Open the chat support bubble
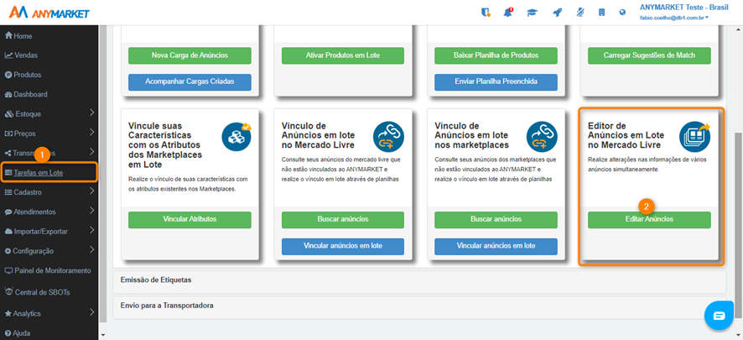Screen dimensions: 743x340 (719, 316)
